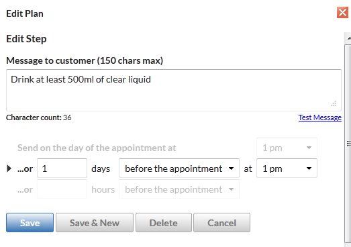This screenshot has height=247, width=351.
Task: Select the 'hours' timing option label
Action: [x=103, y=189]
